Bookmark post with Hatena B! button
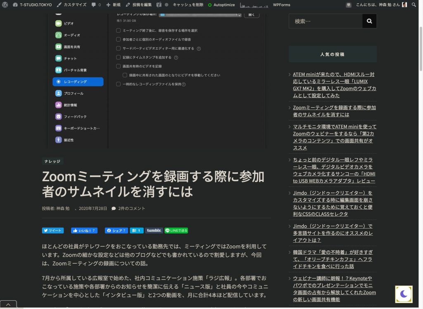Viewport: 423px width, 309px height. 136,230
